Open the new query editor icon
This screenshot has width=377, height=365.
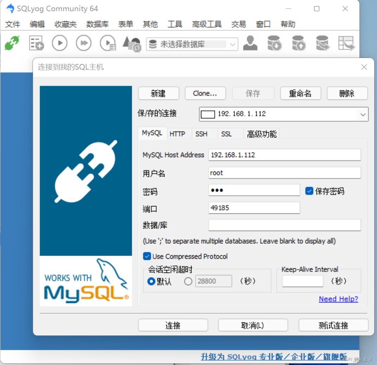pyautogui.click(x=36, y=43)
